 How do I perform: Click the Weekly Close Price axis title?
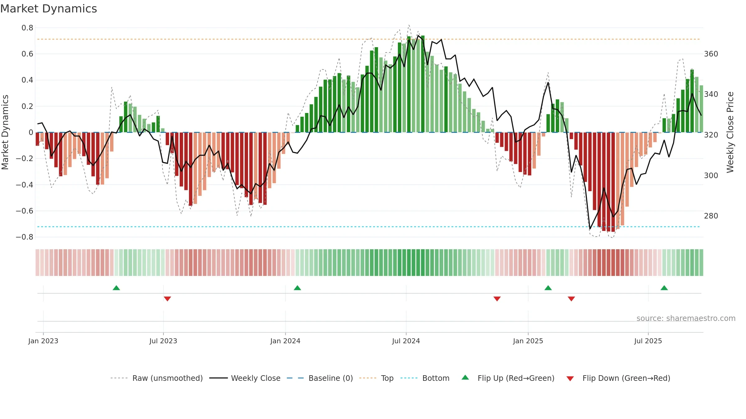[x=730, y=132]
